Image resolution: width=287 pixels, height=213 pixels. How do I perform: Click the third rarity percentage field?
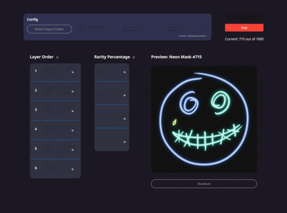[x=111, y=117]
